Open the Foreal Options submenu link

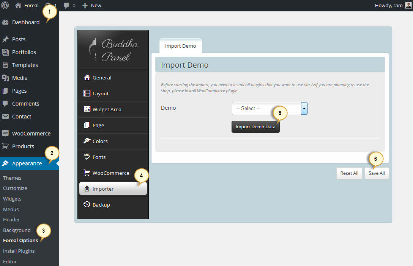(x=20, y=241)
